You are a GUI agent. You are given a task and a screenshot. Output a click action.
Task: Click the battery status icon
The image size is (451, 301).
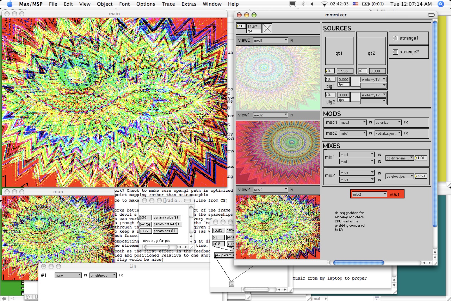(366, 4)
